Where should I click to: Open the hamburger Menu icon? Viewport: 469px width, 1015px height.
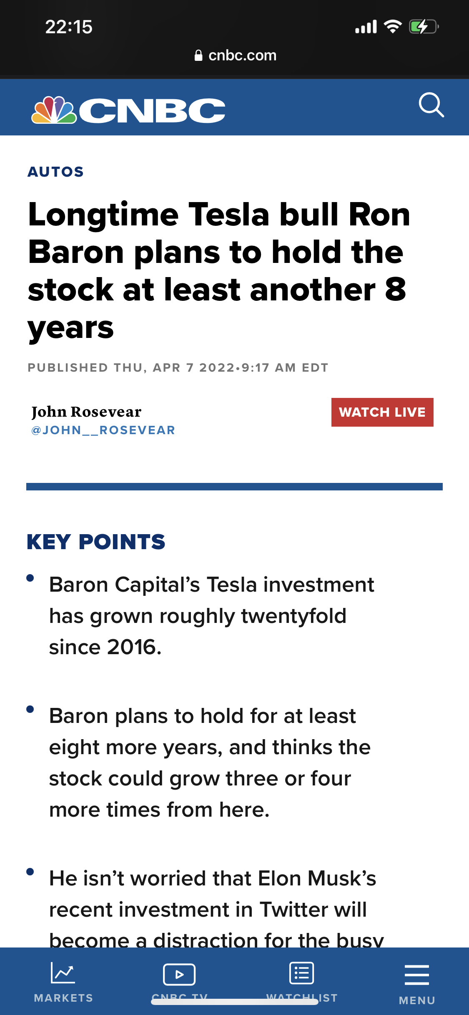point(417,975)
